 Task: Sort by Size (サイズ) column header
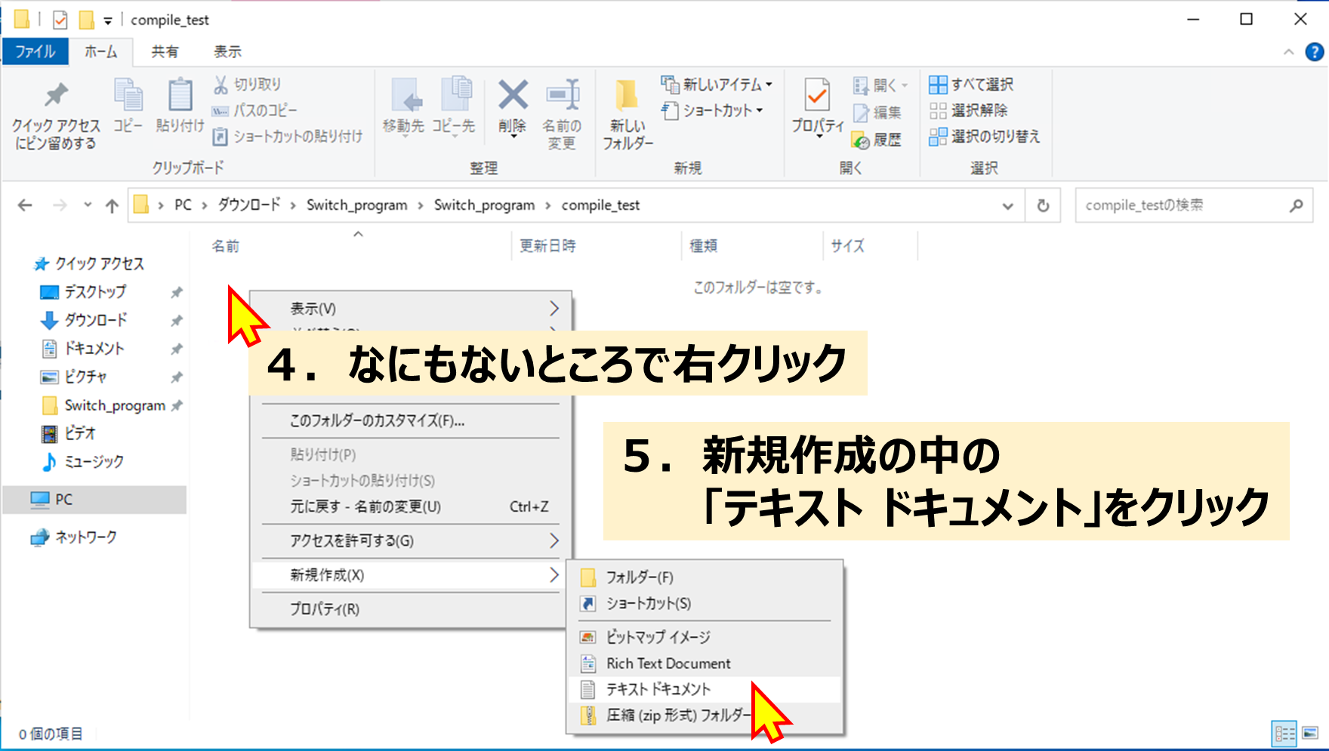(847, 246)
